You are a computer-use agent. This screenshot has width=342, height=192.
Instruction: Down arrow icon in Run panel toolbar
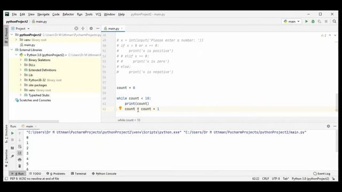(x=20, y=140)
